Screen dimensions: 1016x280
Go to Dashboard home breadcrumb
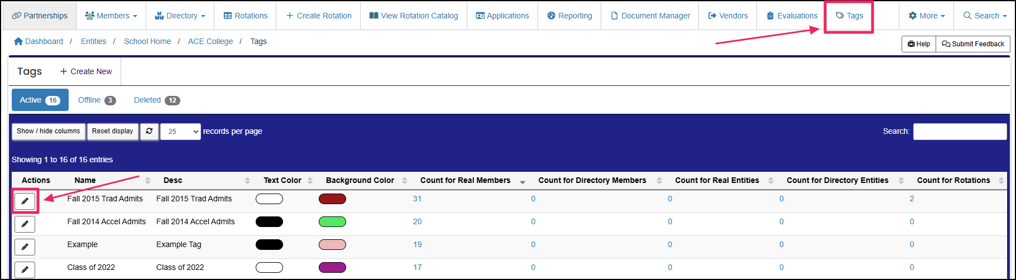(39, 41)
